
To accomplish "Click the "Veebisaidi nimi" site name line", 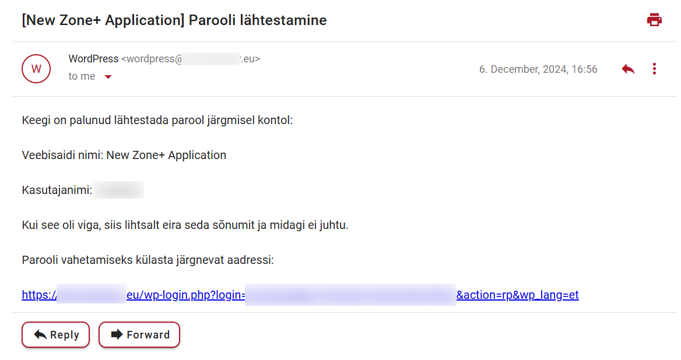I will (x=124, y=156).
